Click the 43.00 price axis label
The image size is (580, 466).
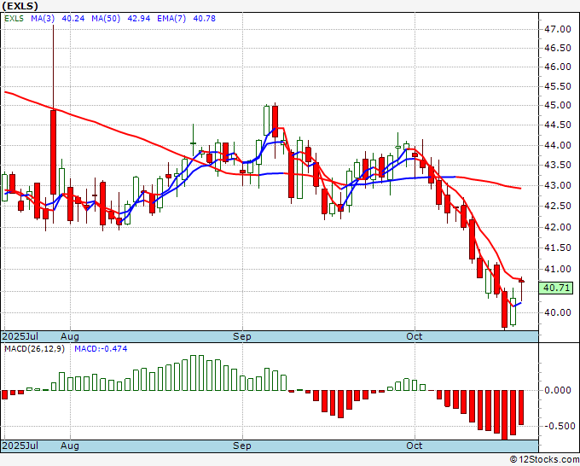558,185
